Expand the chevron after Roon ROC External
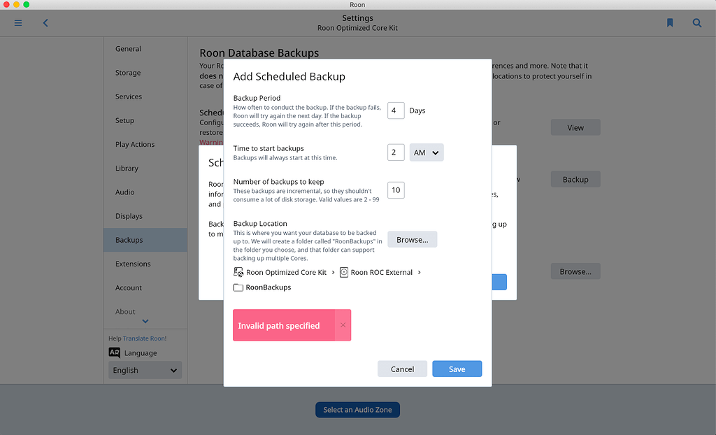The height and width of the screenshot is (435, 716). tap(418, 271)
